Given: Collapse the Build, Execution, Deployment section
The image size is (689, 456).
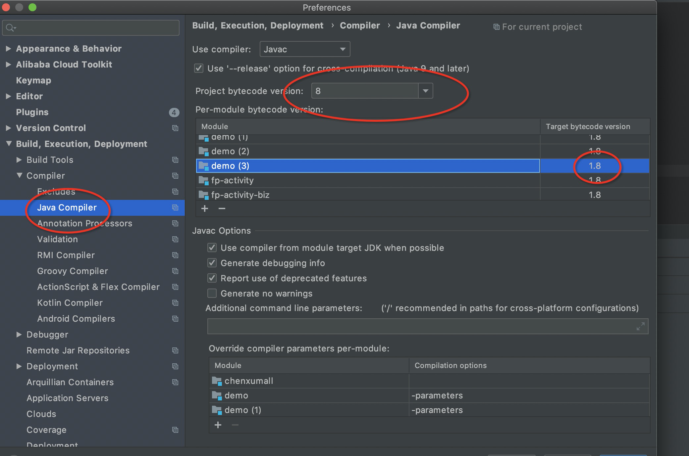Looking at the screenshot, I should click(9, 144).
